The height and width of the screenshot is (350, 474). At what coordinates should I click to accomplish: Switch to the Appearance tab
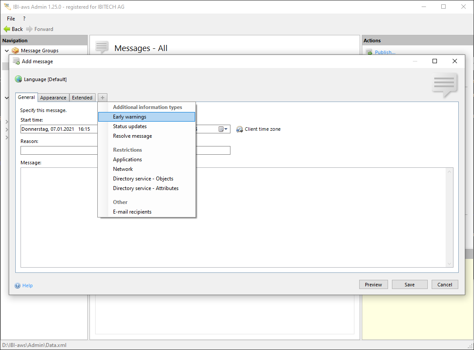(x=53, y=98)
